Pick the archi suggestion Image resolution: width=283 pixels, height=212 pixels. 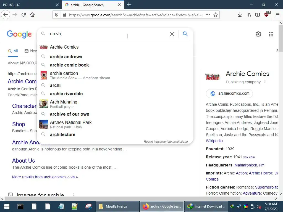pos(115,85)
